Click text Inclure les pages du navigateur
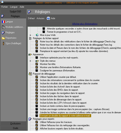This screenshot has width=121, height=133. pos(62,93)
